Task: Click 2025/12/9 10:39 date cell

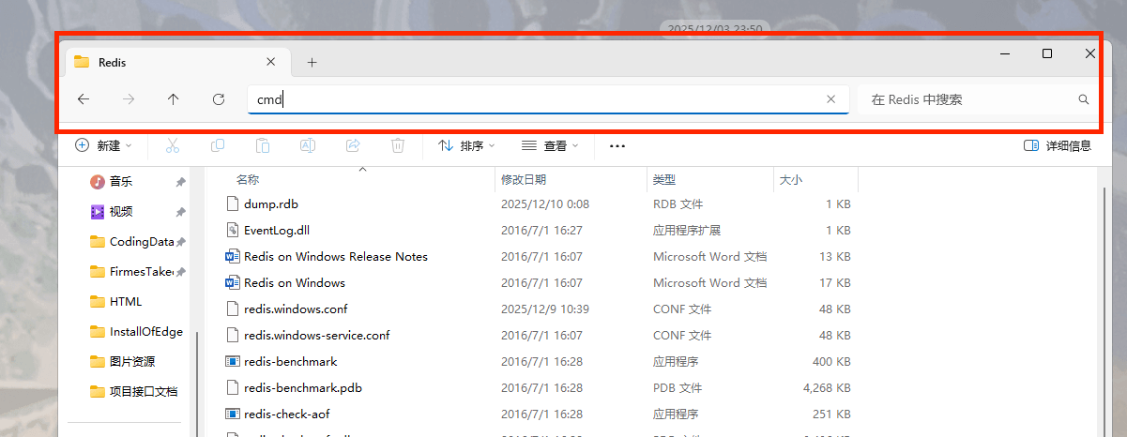Action: point(545,309)
